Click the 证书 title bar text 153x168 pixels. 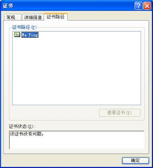pos(8,6)
